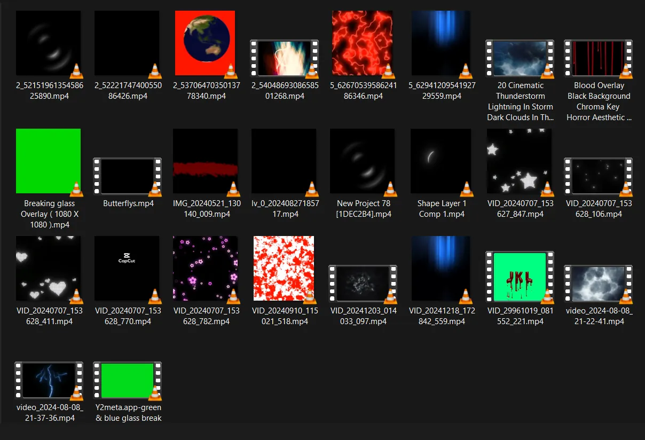
Task: Select the glowing stars video VID_20240707_153627_847
Action: (x=519, y=161)
